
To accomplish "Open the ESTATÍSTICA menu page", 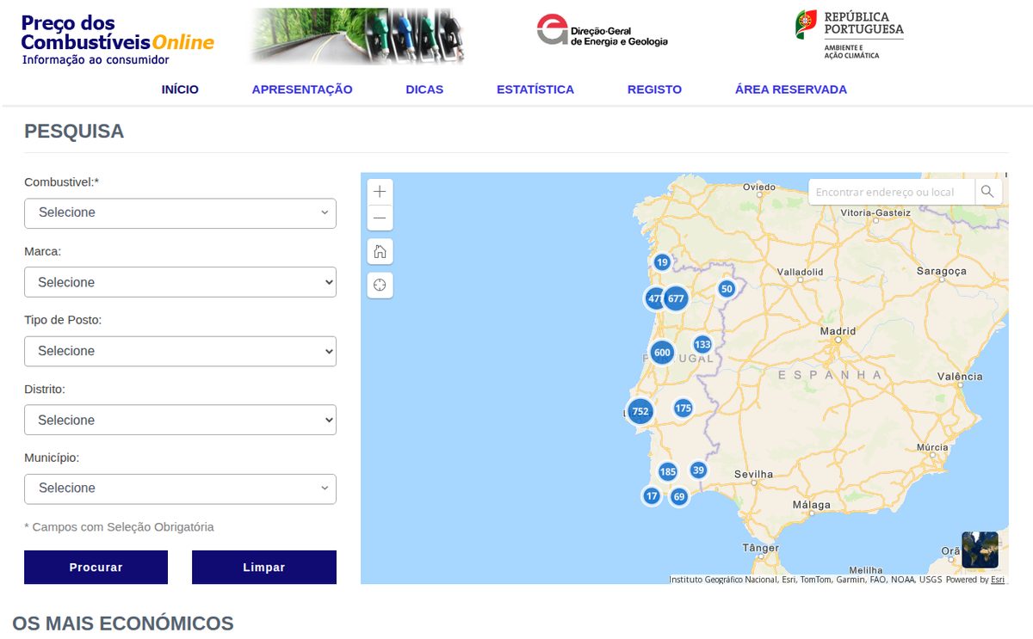I will pos(535,89).
